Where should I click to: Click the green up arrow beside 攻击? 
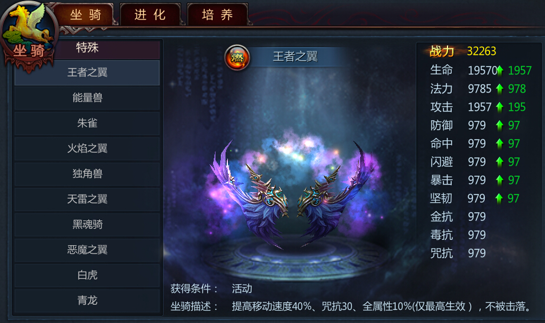(x=500, y=107)
